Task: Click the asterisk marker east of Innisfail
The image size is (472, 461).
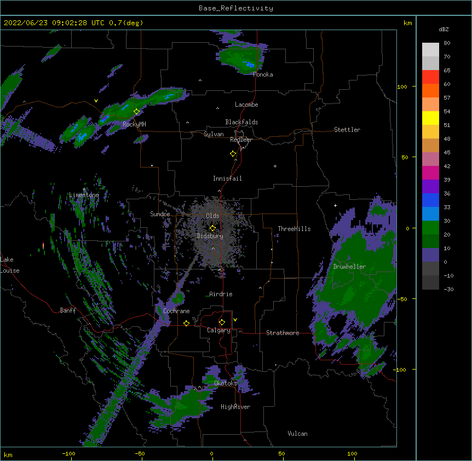Action: pyautogui.click(x=275, y=166)
